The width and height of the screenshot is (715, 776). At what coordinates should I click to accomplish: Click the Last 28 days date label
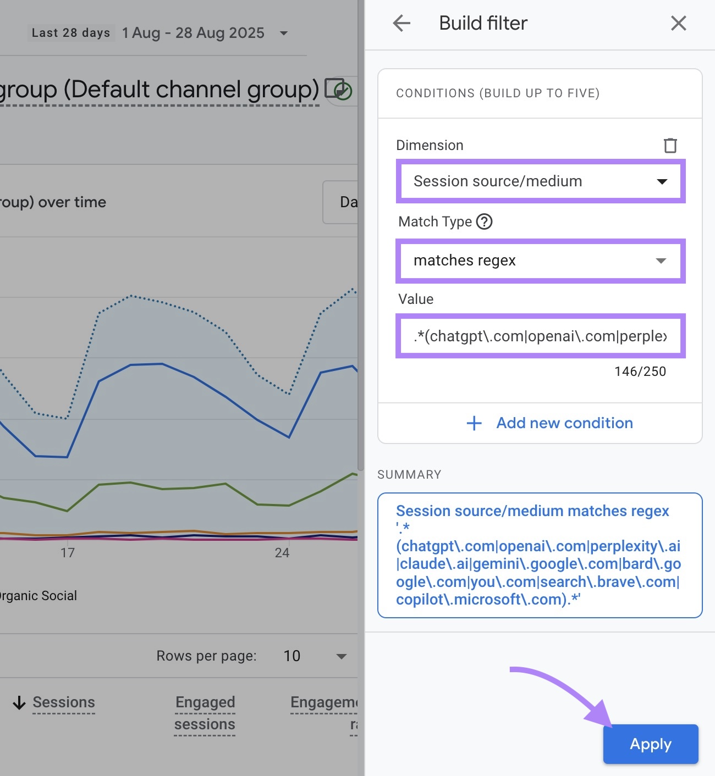pyautogui.click(x=71, y=33)
